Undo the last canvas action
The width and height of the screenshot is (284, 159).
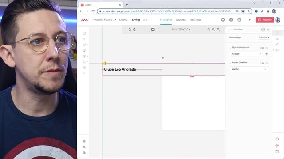point(130,30)
